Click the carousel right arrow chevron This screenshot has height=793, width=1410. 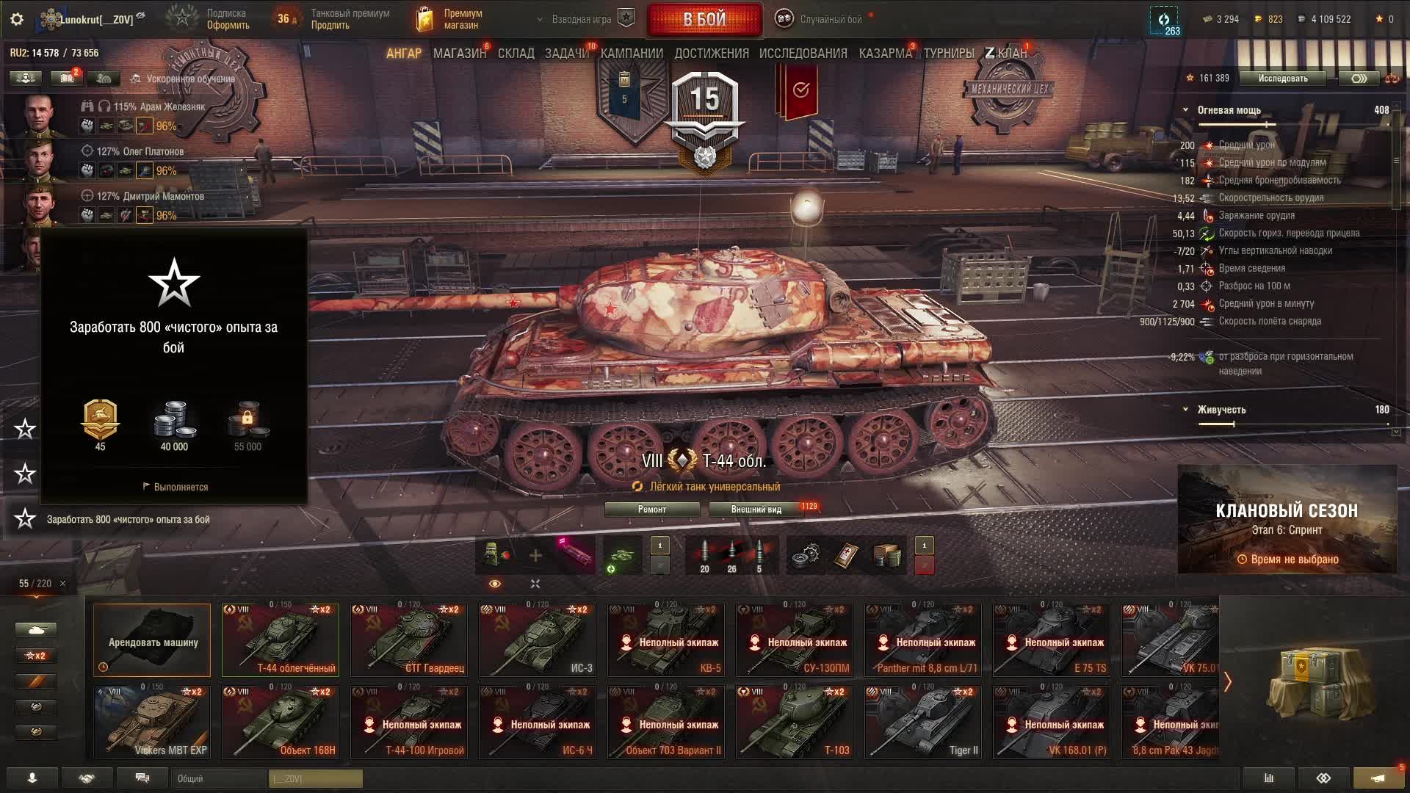pyautogui.click(x=1227, y=681)
